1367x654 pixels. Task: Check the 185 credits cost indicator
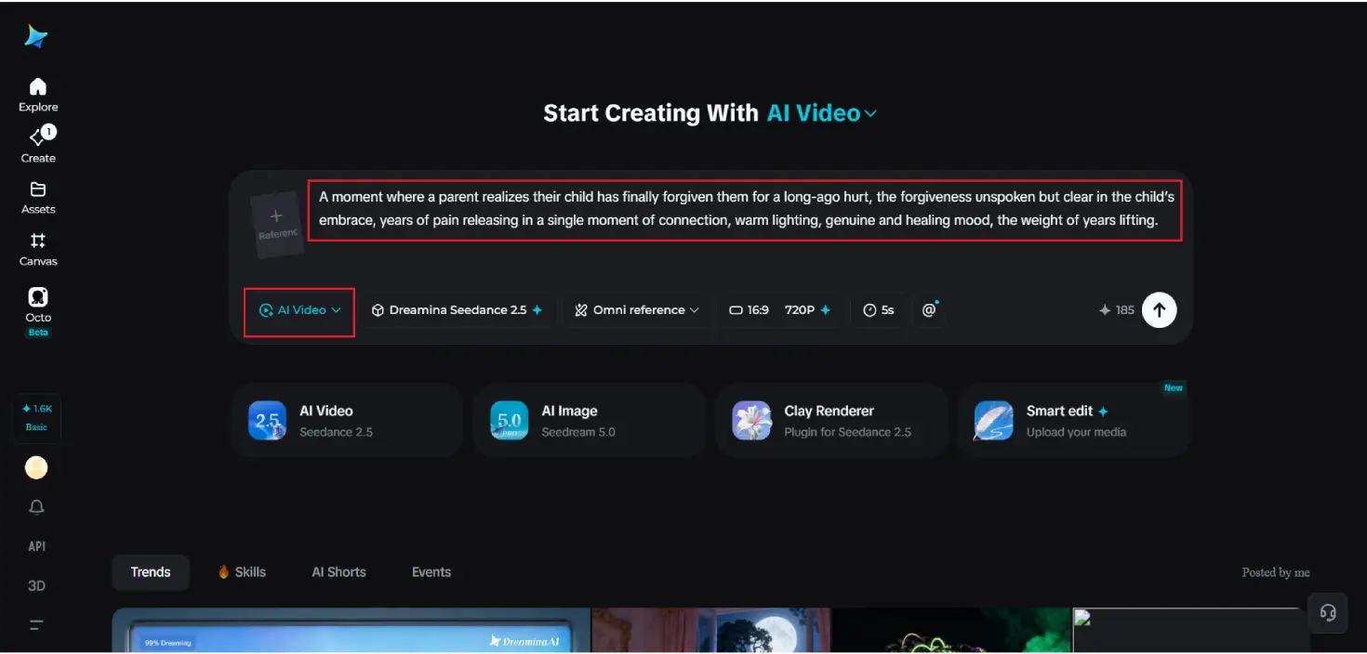pos(1117,310)
